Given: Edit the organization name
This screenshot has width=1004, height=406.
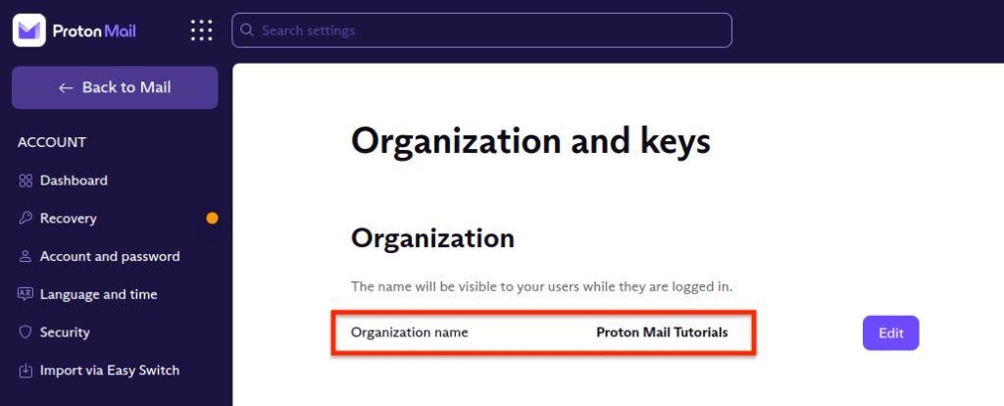Looking at the screenshot, I should point(890,332).
